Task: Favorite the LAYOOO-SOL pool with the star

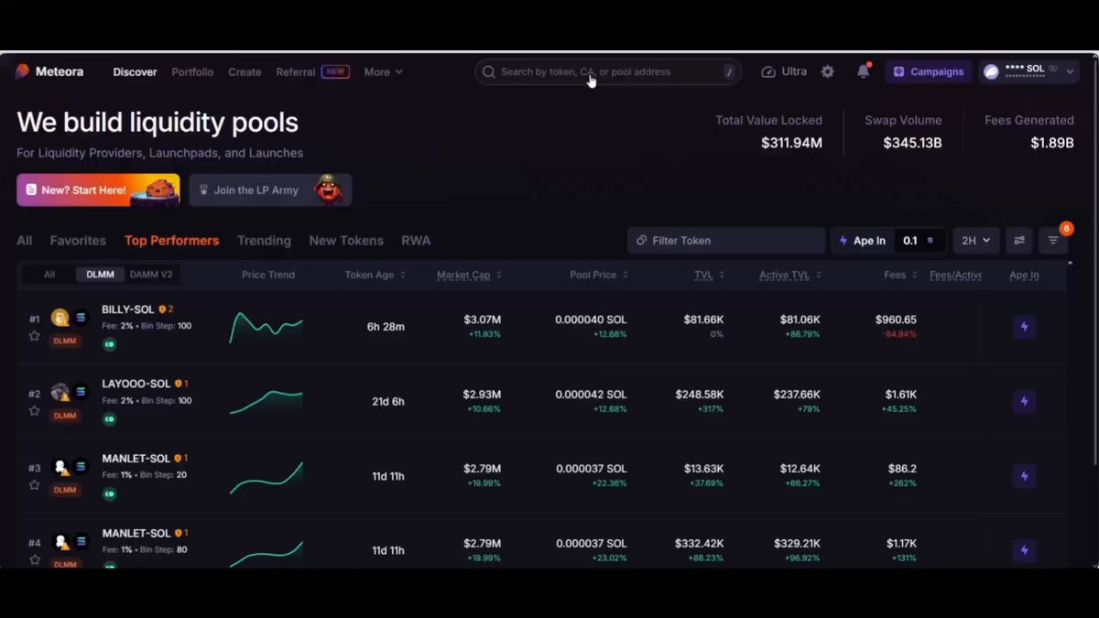Action: pyautogui.click(x=35, y=410)
